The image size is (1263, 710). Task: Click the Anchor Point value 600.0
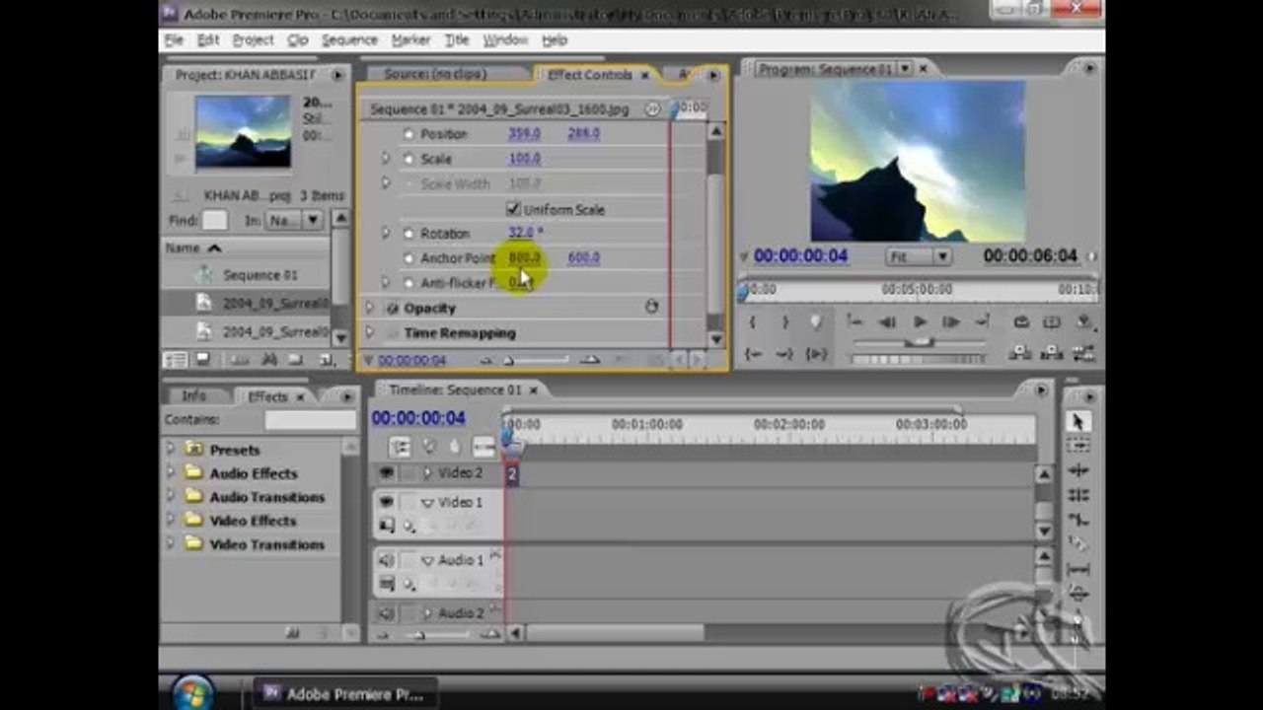pos(583,257)
